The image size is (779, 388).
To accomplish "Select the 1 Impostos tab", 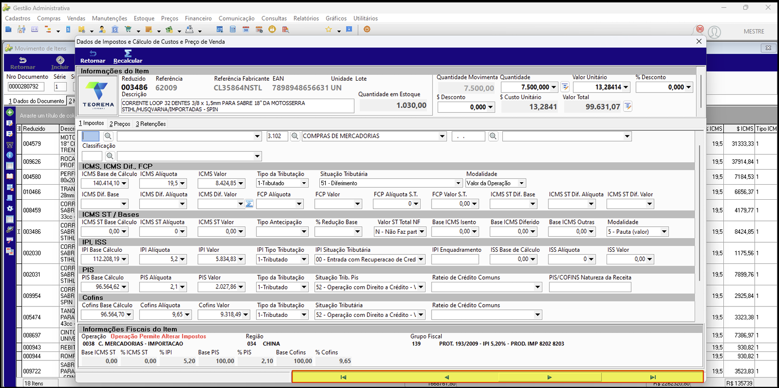I will coord(92,123).
